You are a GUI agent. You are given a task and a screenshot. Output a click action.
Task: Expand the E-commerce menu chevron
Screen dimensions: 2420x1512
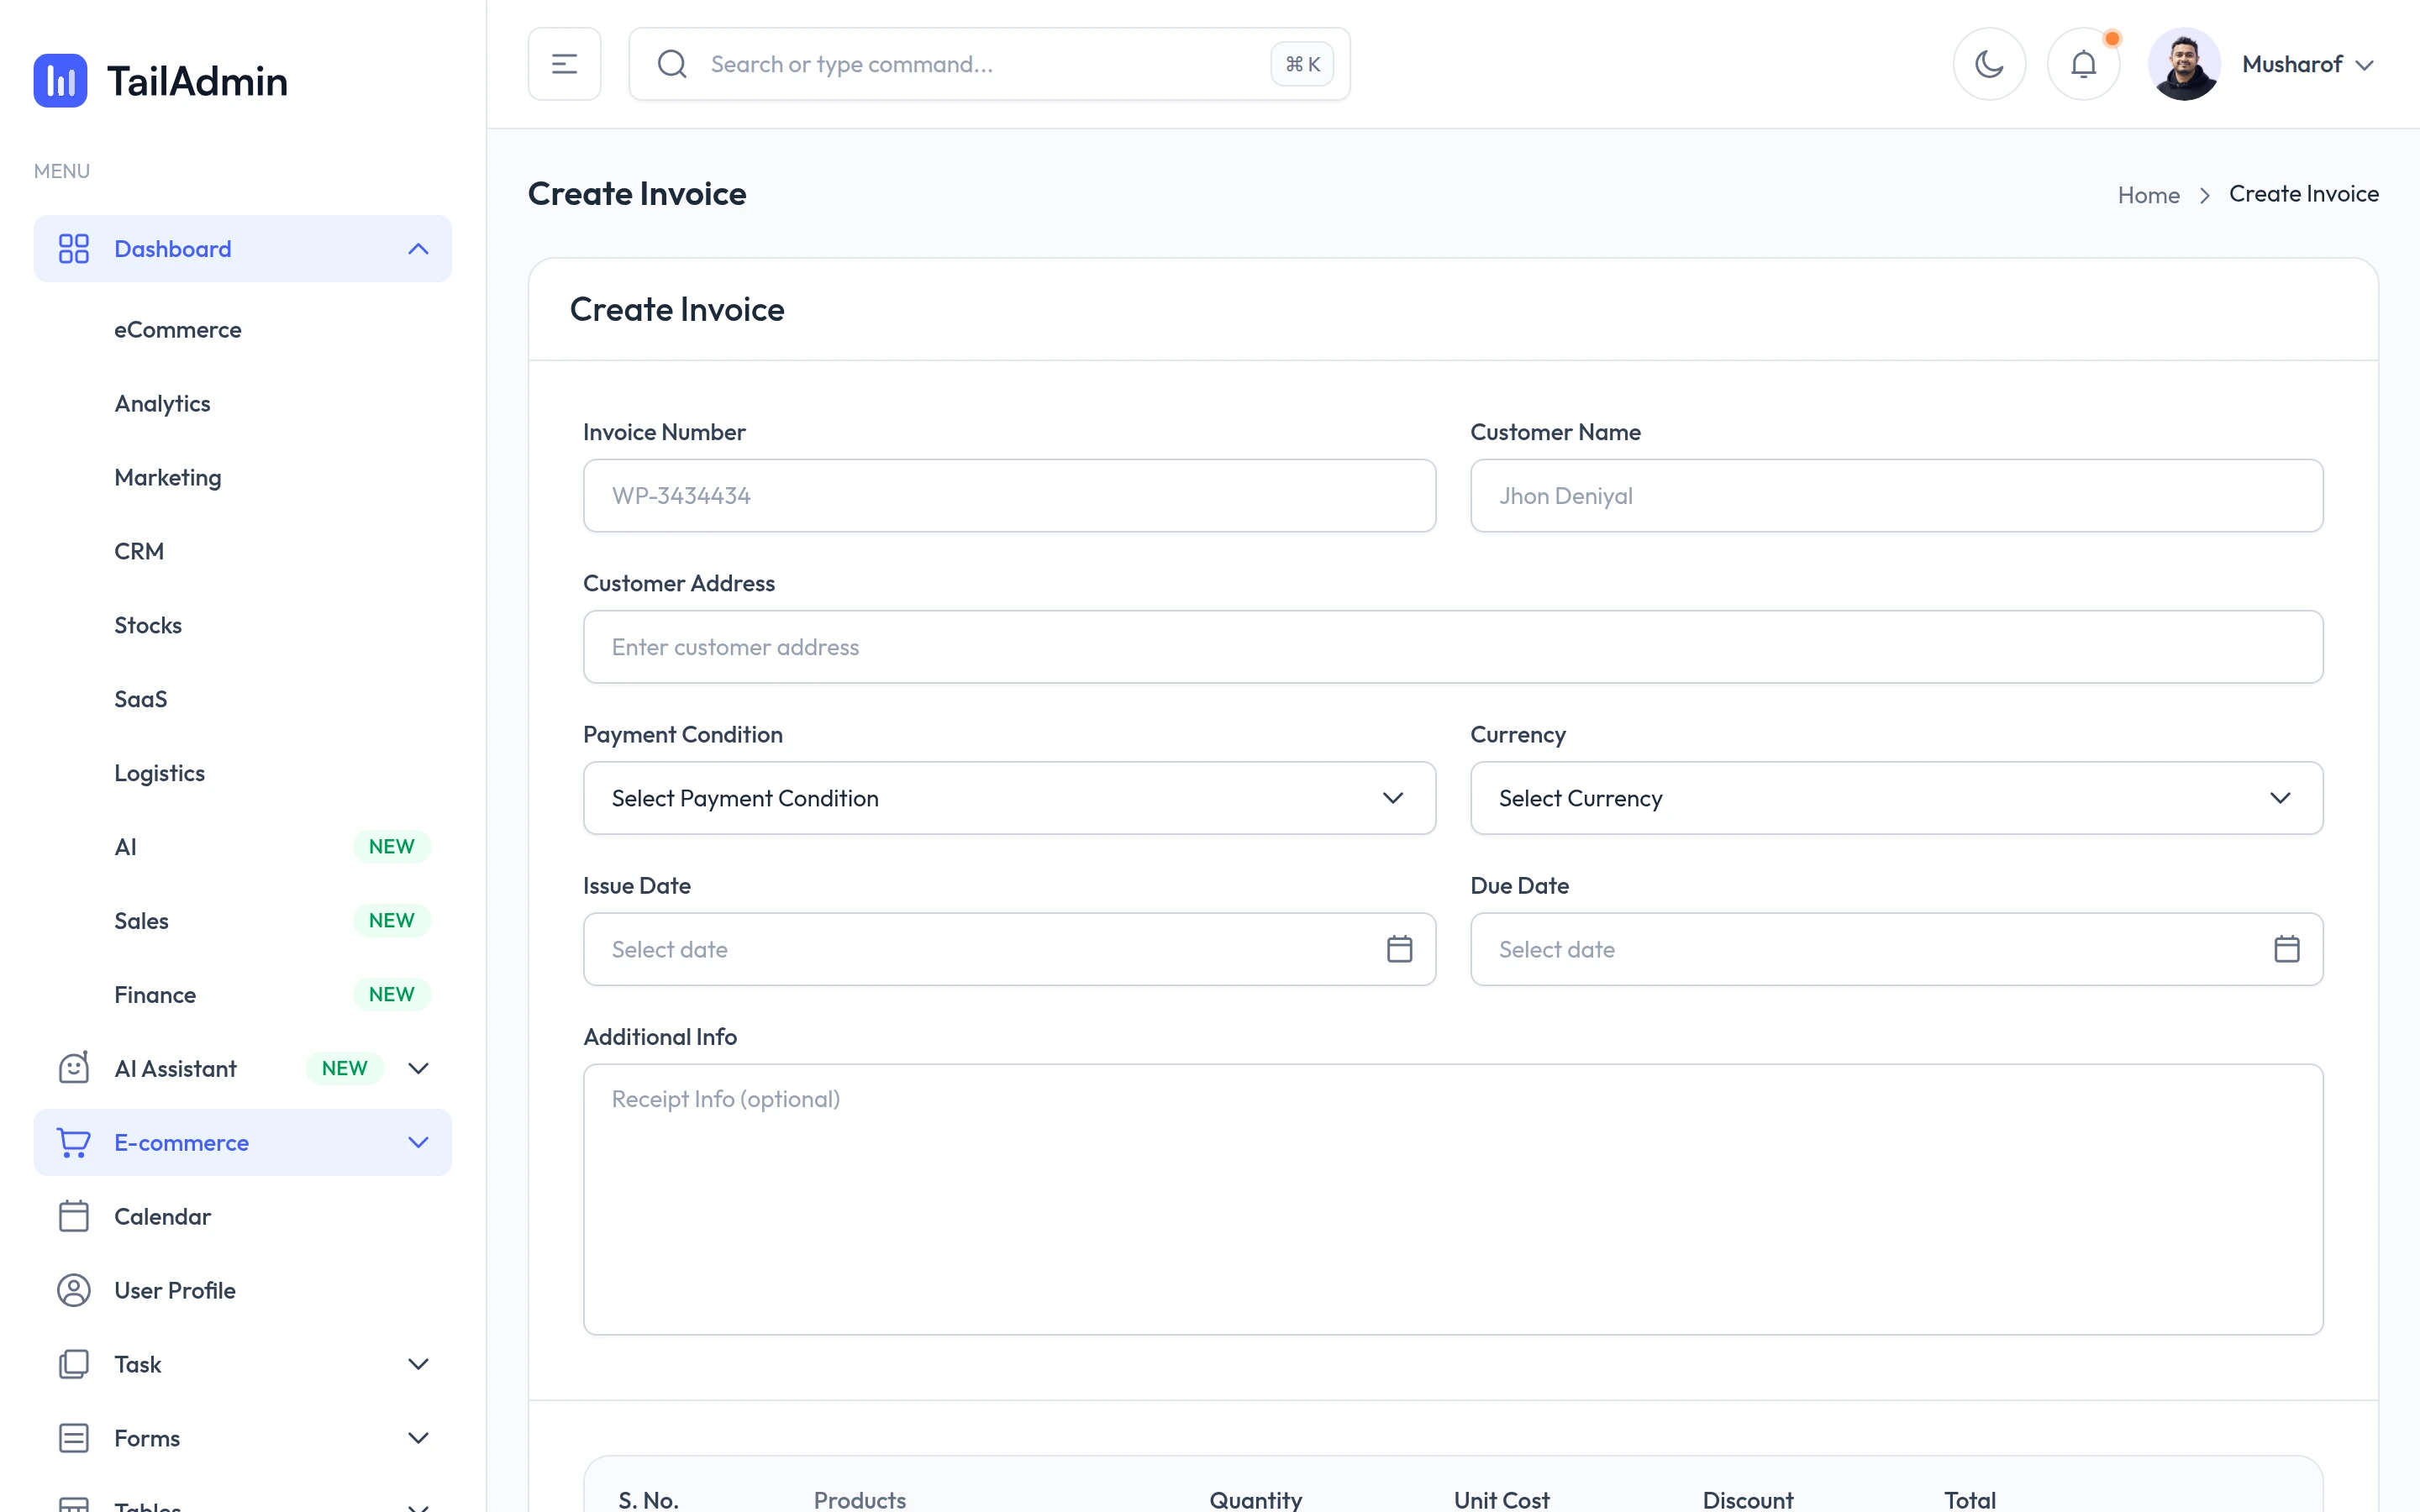pos(418,1143)
